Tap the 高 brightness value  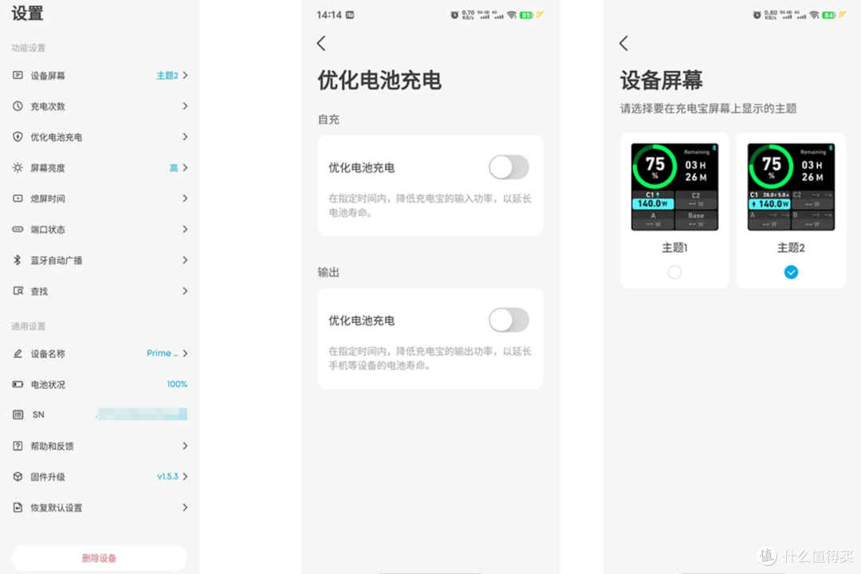point(174,167)
